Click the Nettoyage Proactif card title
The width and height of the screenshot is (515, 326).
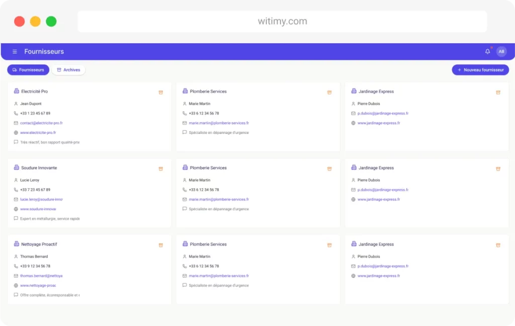click(39, 244)
